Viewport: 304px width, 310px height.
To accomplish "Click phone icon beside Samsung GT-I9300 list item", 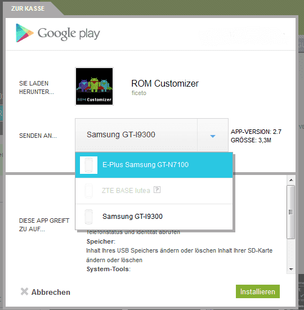I will (88, 217).
